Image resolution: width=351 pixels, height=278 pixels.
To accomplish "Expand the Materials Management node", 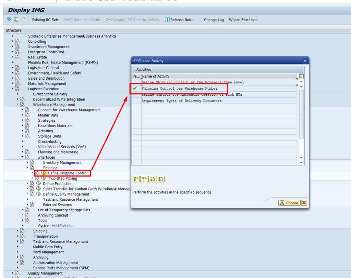I will click(x=13, y=83).
